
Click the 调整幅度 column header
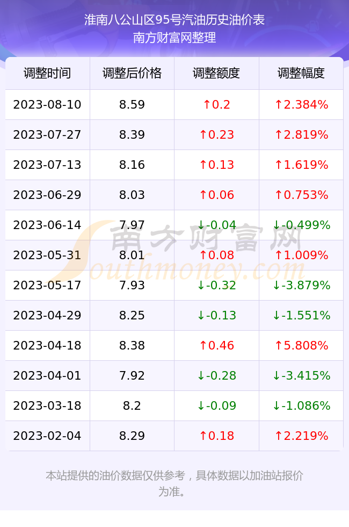pyautogui.click(x=301, y=73)
